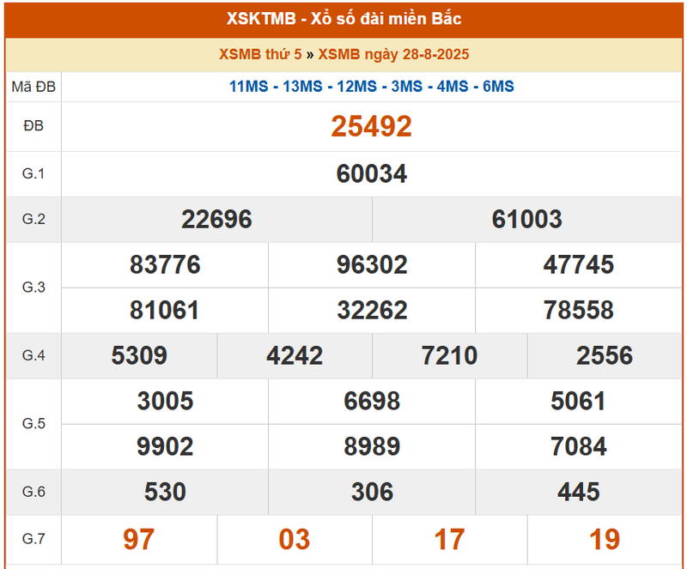This screenshot has width=687, height=569.
Task: Select G.3 number 32262
Action: tap(372, 311)
